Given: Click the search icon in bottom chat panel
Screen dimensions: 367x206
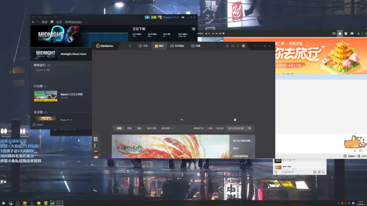Looking at the screenshot, I should (323, 172).
